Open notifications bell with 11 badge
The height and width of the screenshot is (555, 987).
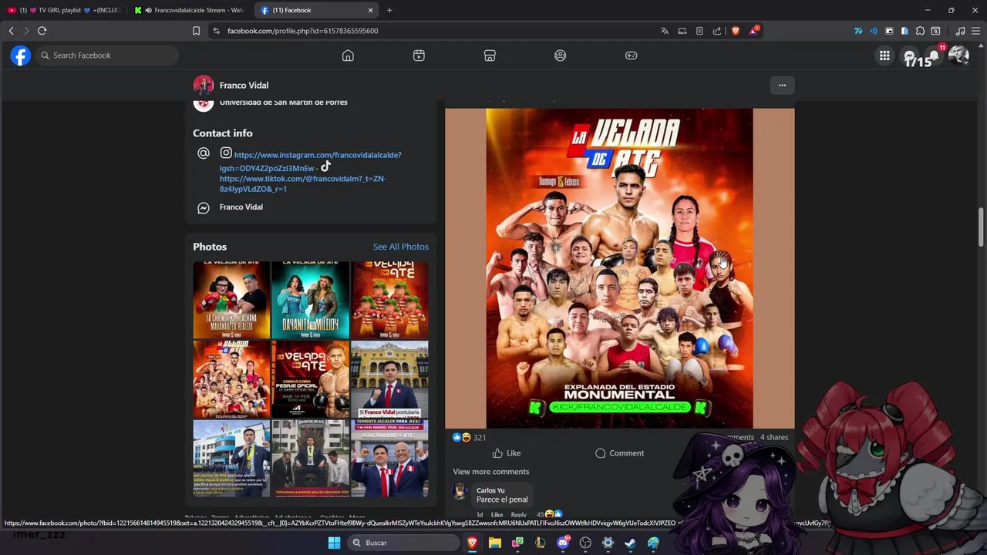(x=934, y=55)
